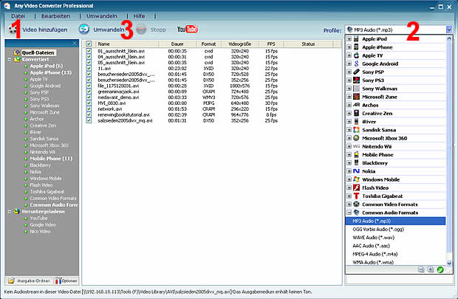Sort the file list by the Format column
The height and width of the screenshot is (299, 458).
tap(208, 44)
